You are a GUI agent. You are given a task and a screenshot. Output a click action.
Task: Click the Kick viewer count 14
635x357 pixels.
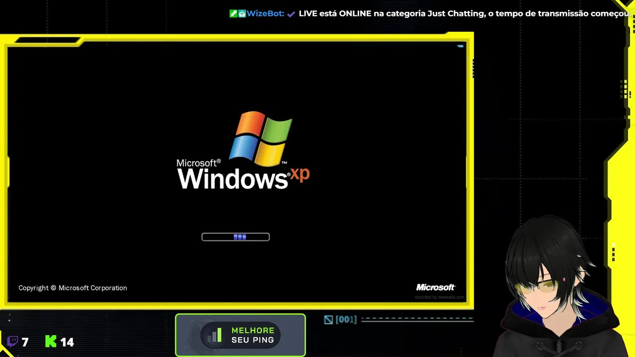[x=67, y=342]
